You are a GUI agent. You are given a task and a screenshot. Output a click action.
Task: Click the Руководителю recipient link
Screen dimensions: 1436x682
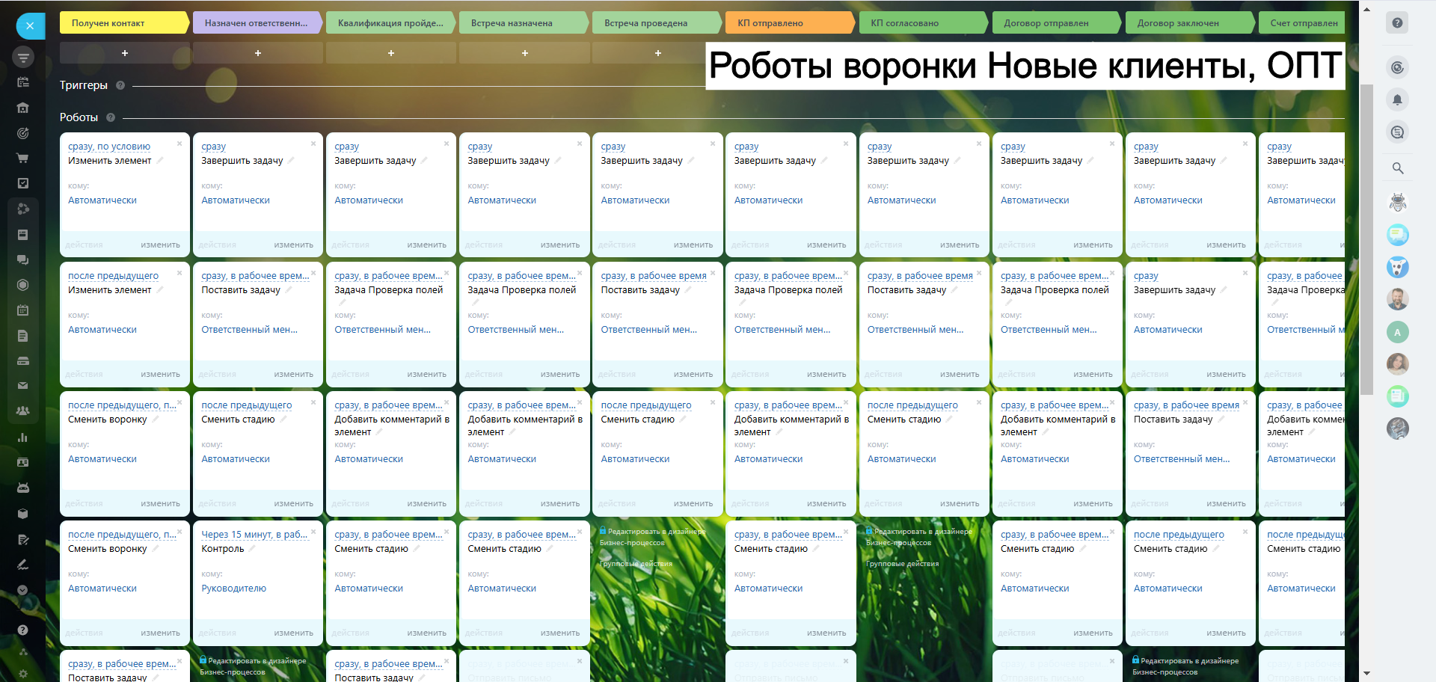(x=233, y=589)
